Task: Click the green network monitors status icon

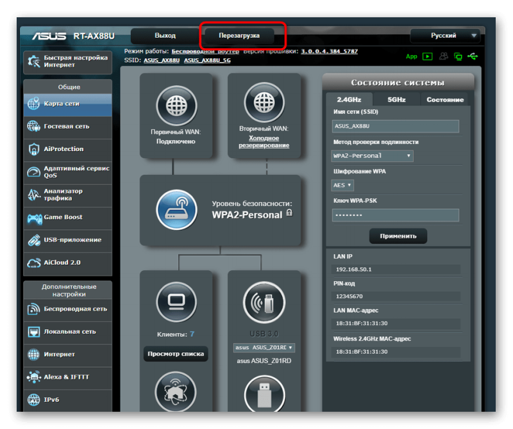Action: (458, 56)
